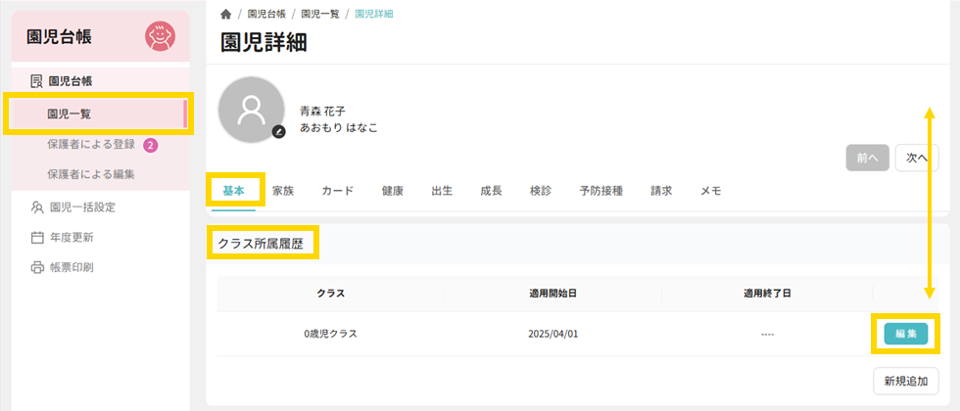Click 園児一覧 breadcrumb link
Viewport: 960px width, 411px height.
(317, 14)
